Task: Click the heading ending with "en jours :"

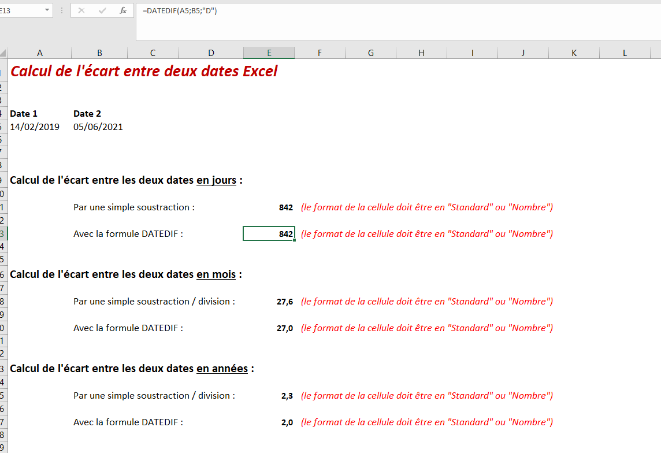Action: pos(126,180)
